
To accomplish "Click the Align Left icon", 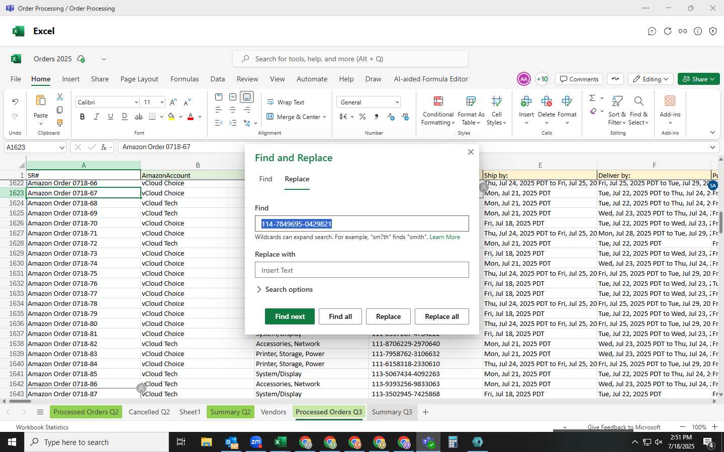I will pos(218,109).
